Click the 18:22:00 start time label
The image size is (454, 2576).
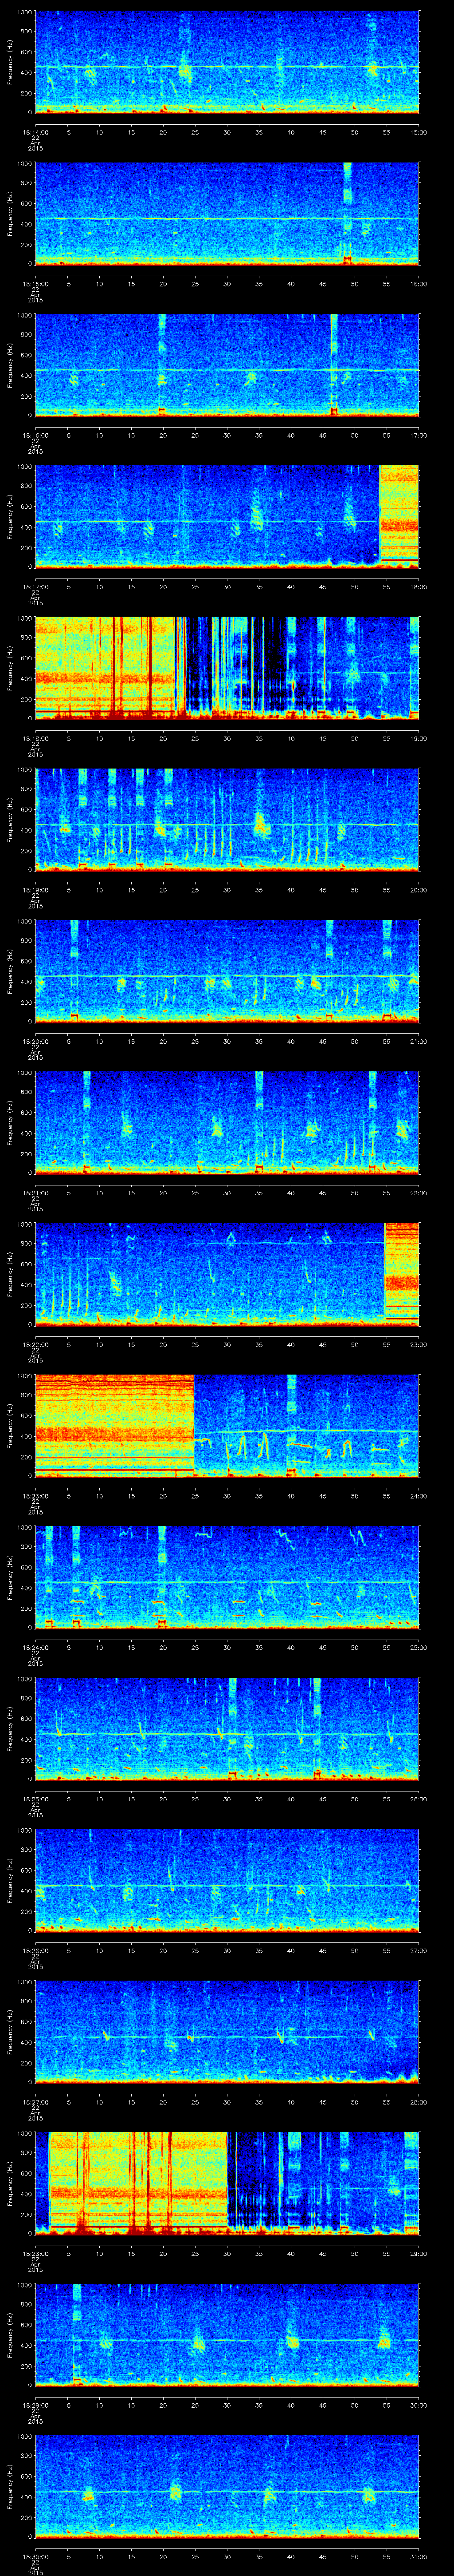(35, 1344)
